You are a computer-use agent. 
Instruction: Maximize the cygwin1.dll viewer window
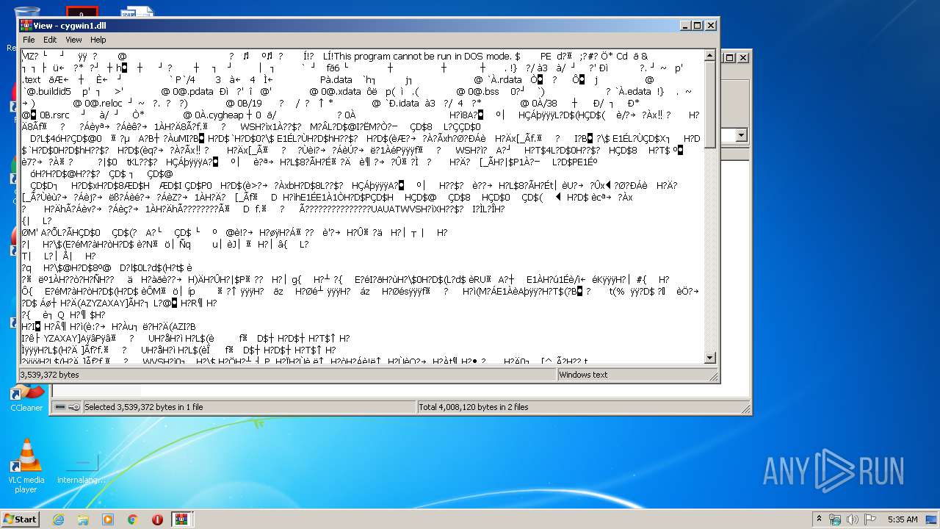[x=697, y=26]
